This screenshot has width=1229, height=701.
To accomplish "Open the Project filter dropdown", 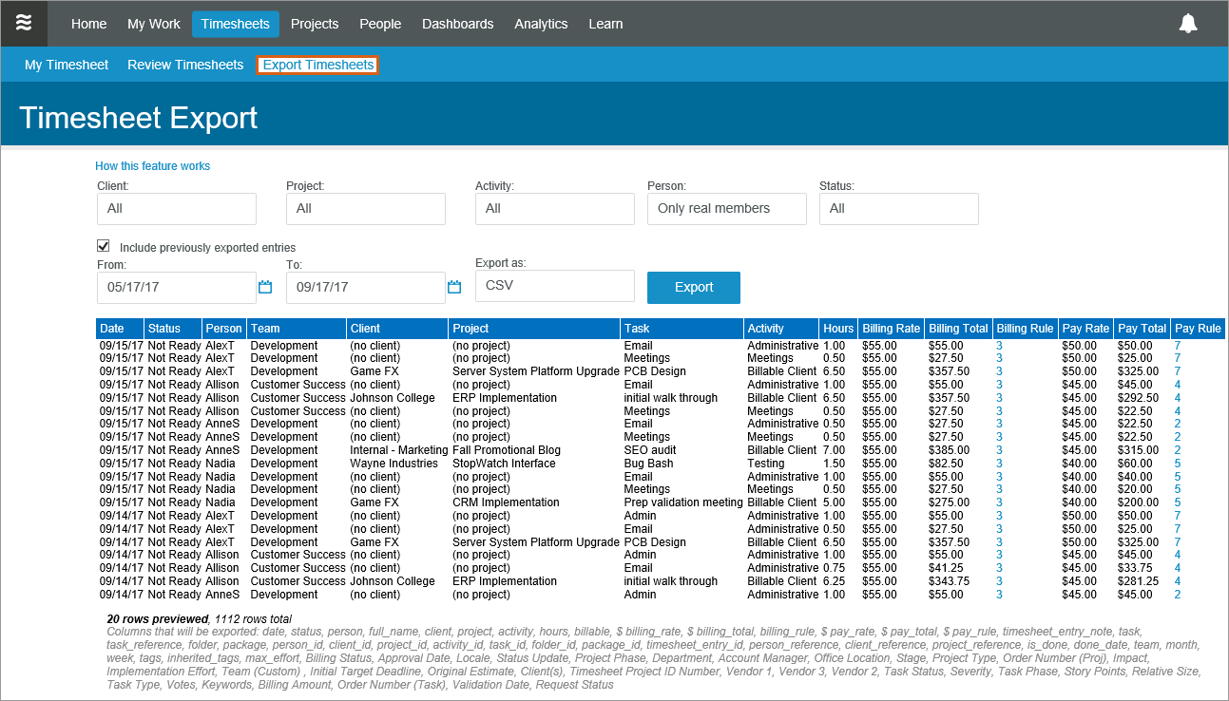I will [365, 208].
